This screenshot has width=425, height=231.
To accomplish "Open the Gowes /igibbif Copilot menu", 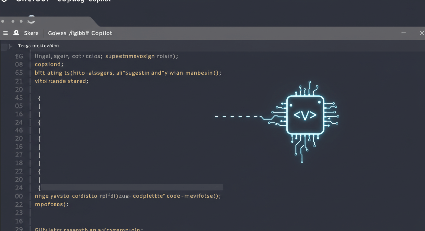I will [80, 33].
